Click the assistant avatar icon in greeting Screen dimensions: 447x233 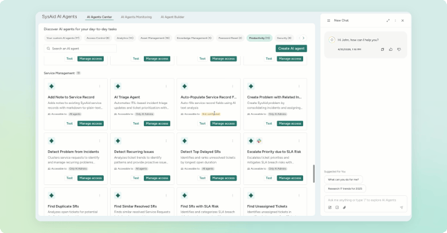tap(332, 40)
